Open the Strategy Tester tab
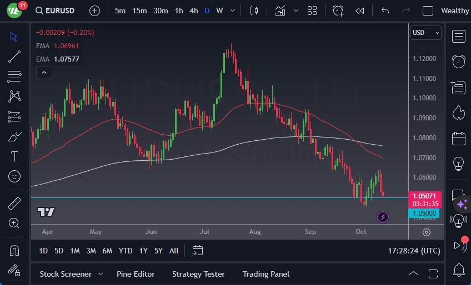Screen dimensions: 471x285 (x=198, y=274)
